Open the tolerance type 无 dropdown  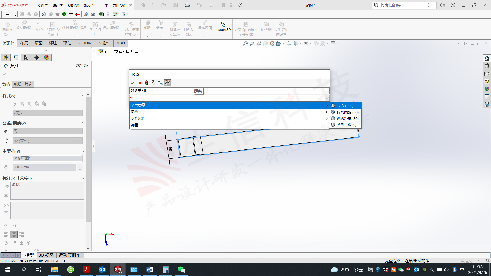click(48, 131)
